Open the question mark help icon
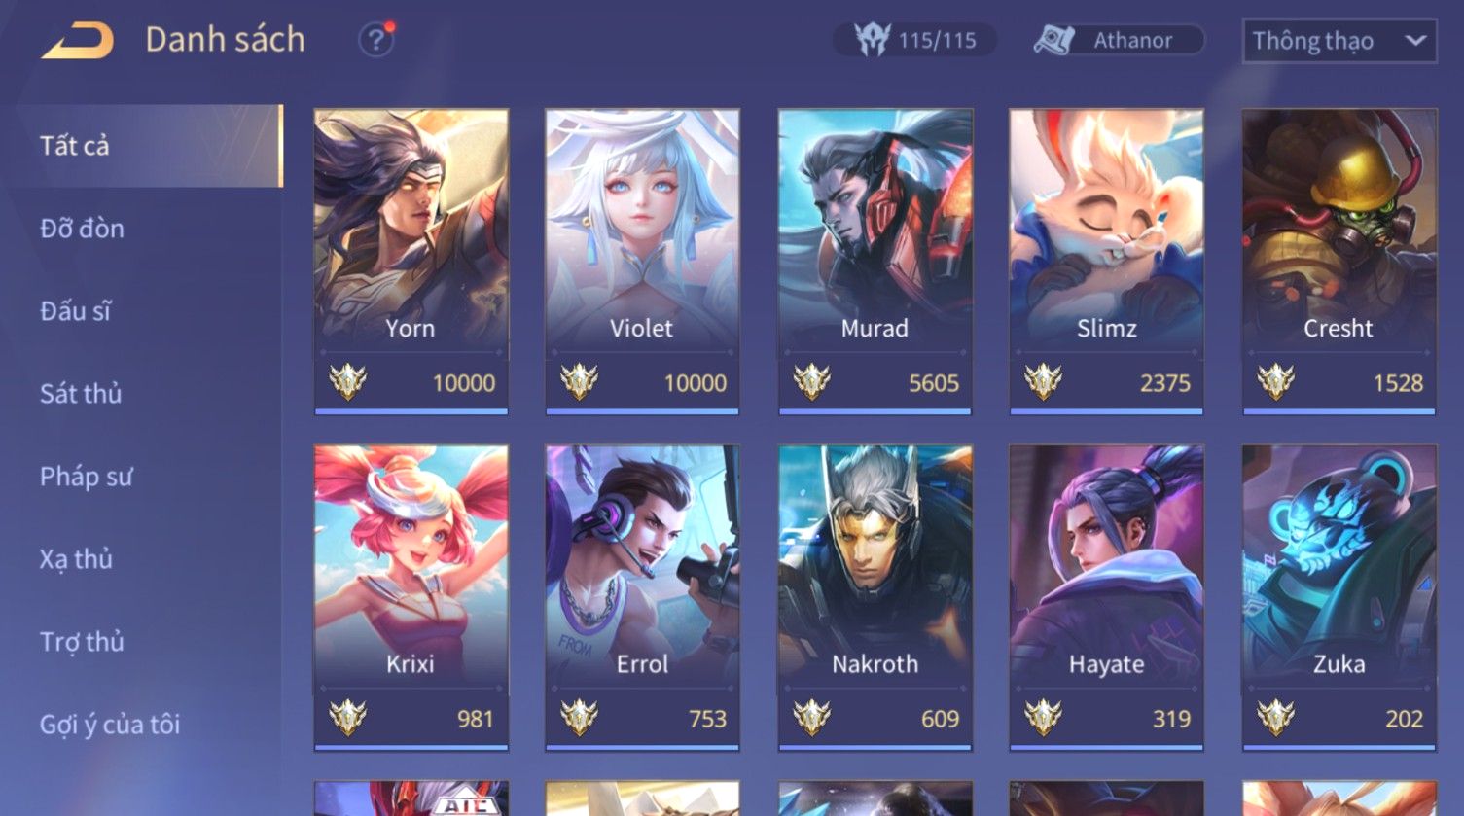The height and width of the screenshot is (816, 1464). tap(375, 40)
